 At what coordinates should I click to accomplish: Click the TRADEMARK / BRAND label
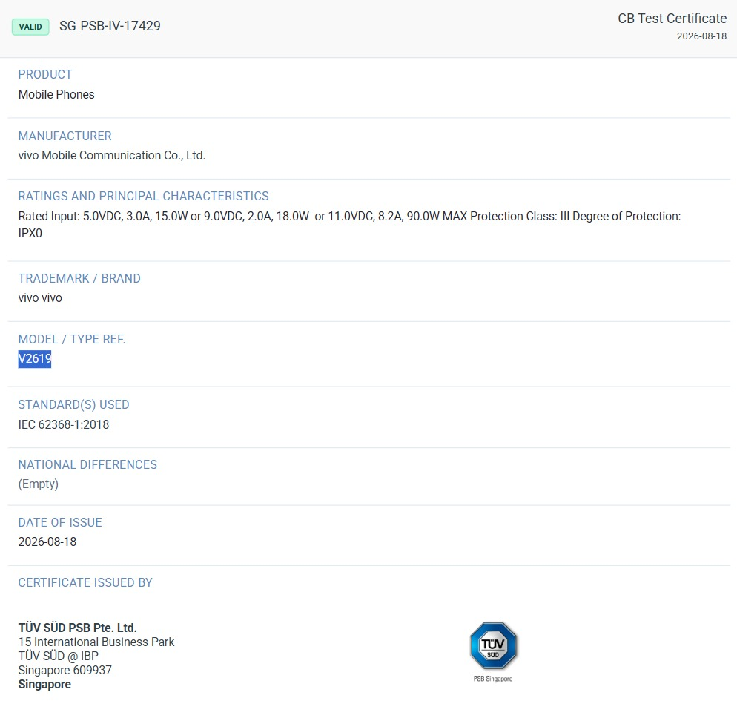(79, 278)
